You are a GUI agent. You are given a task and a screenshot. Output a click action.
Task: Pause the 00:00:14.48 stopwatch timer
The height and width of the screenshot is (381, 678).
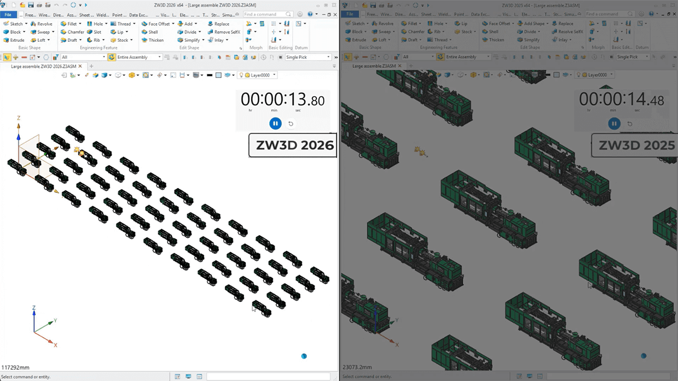tap(614, 123)
